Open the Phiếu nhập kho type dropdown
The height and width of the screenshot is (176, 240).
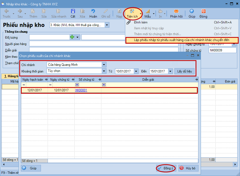click(107, 25)
